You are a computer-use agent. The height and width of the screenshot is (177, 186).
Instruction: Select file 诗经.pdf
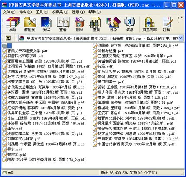pyautogui.click(x=103, y=67)
